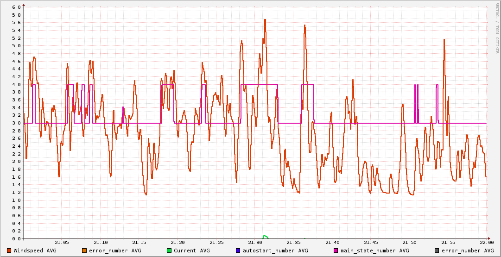The image size is (501, 257).
Task: Click the 6,0 value on the y-axis
Action: [x=16, y=7]
